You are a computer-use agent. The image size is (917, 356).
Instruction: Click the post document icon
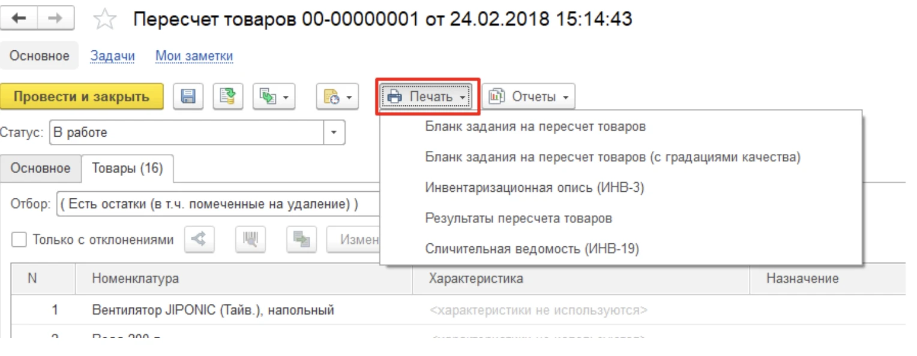pyautogui.click(x=227, y=96)
